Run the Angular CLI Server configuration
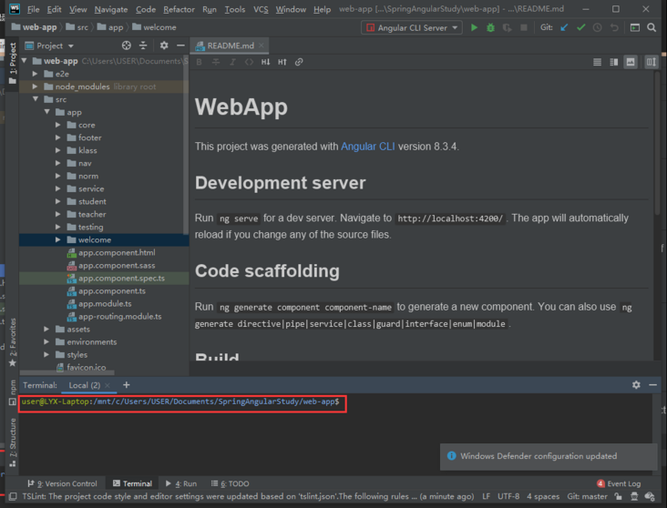The width and height of the screenshot is (667, 508). 474,27
